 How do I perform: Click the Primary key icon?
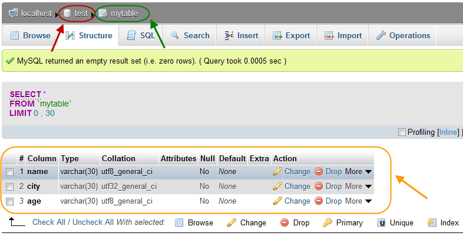click(328, 222)
